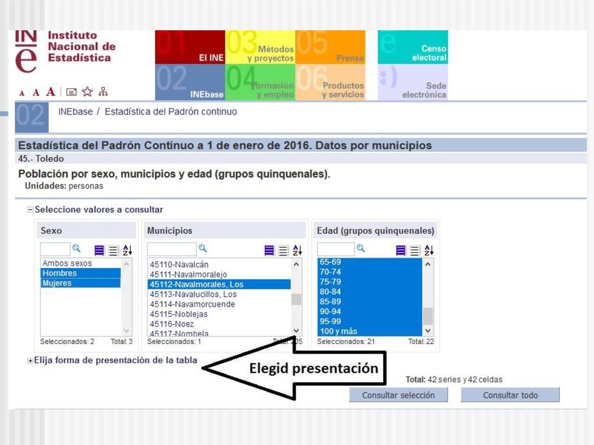Open the 05 Prensa menu tile
Viewport: 594px width, 445px height.
pos(330,47)
